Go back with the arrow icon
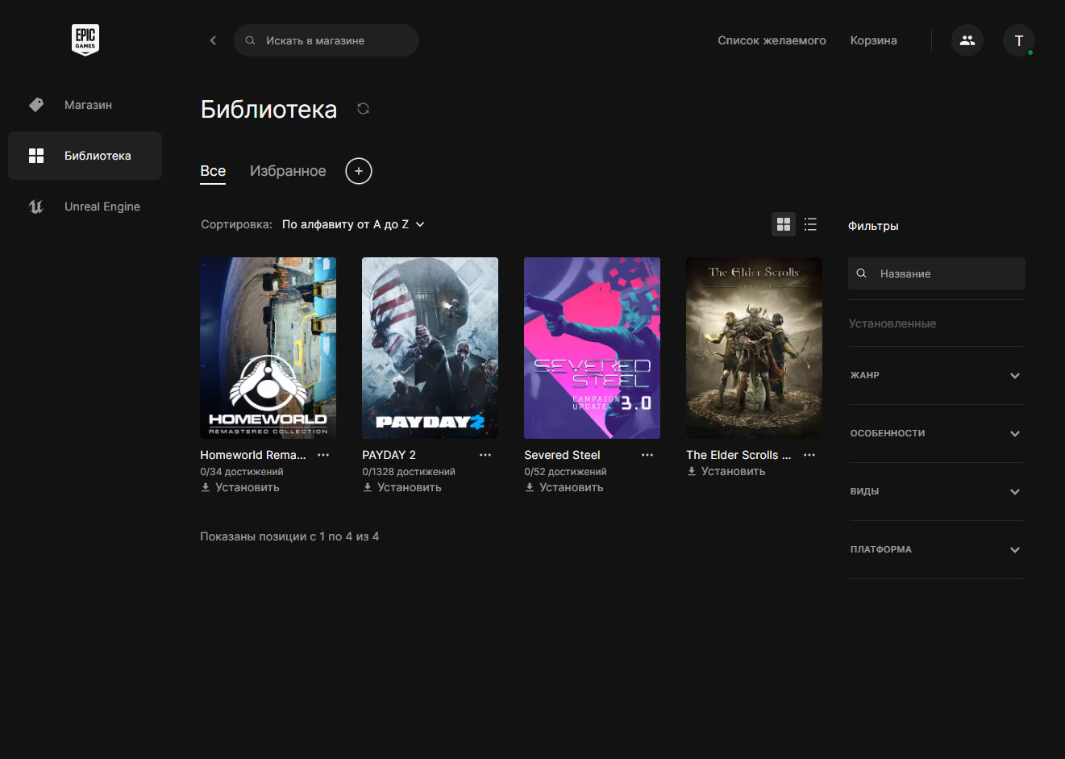Screen dimensions: 1065x759 coord(213,40)
